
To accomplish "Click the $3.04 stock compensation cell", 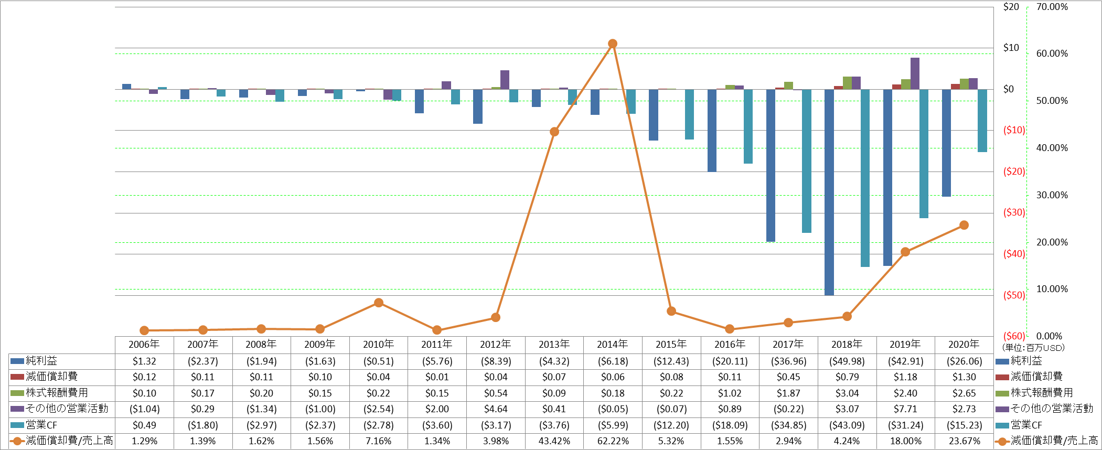I will coord(847,393).
